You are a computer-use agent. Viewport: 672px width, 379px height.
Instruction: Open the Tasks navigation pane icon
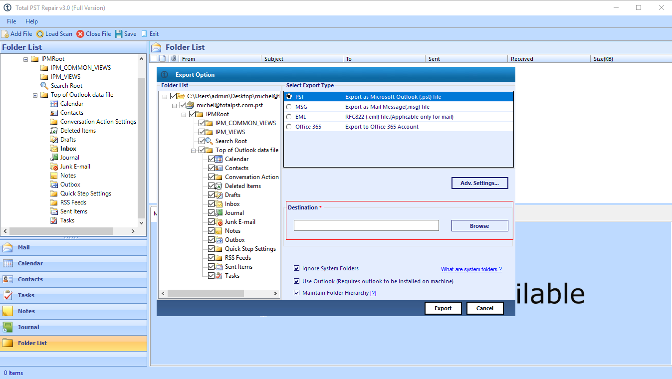click(x=8, y=295)
